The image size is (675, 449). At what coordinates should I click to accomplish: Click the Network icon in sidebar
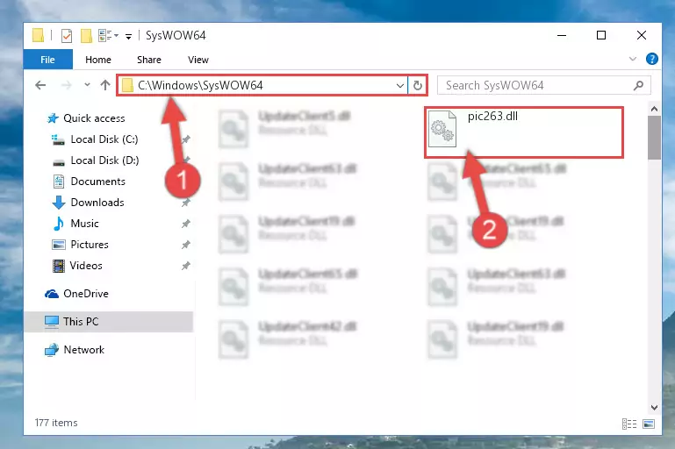click(x=52, y=350)
